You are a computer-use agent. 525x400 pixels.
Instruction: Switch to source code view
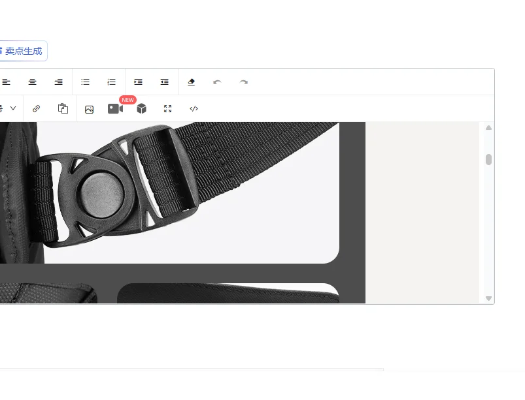pyautogui.click(x=194, y=108)
